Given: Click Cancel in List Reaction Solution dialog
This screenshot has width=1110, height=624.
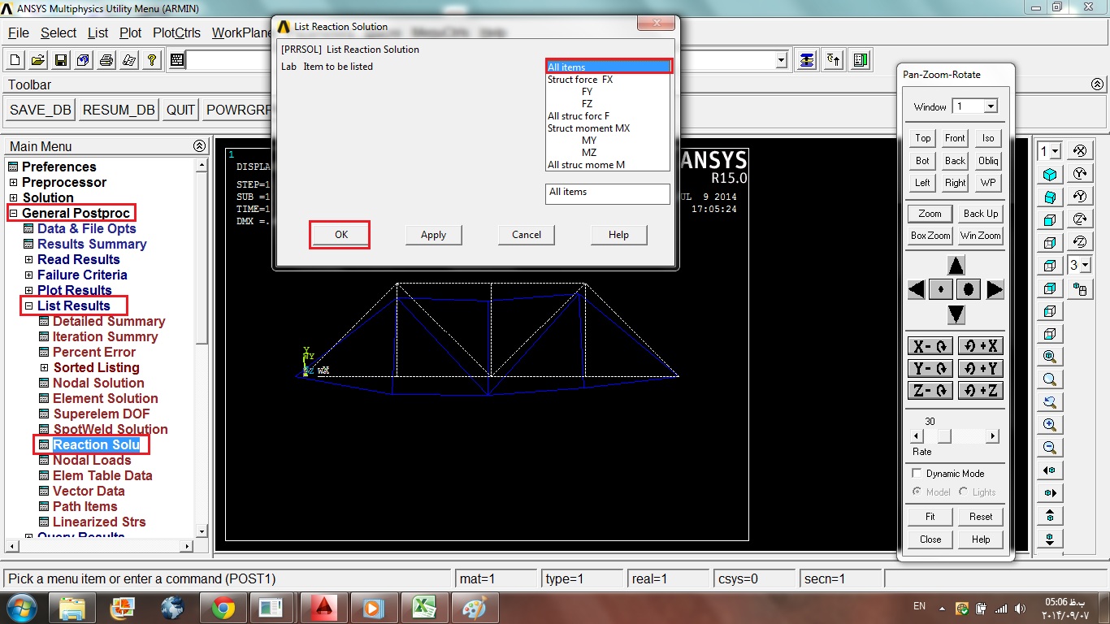Looking at the screenshot, I should tap(526, 235).
